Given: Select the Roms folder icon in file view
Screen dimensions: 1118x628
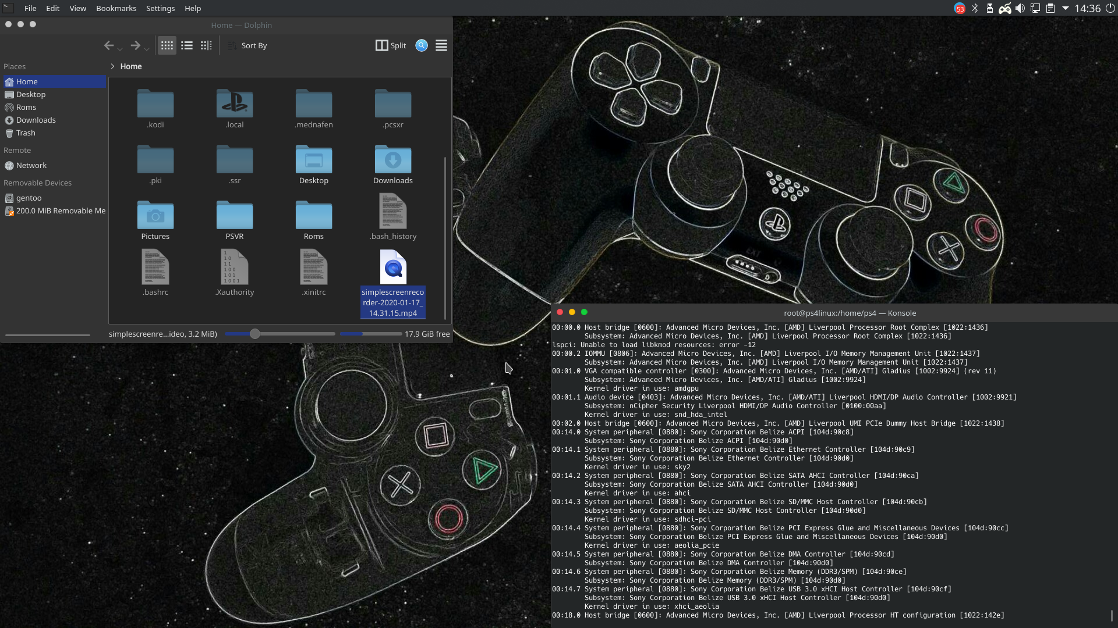Looking at the screenshot, I should point(314,220).
